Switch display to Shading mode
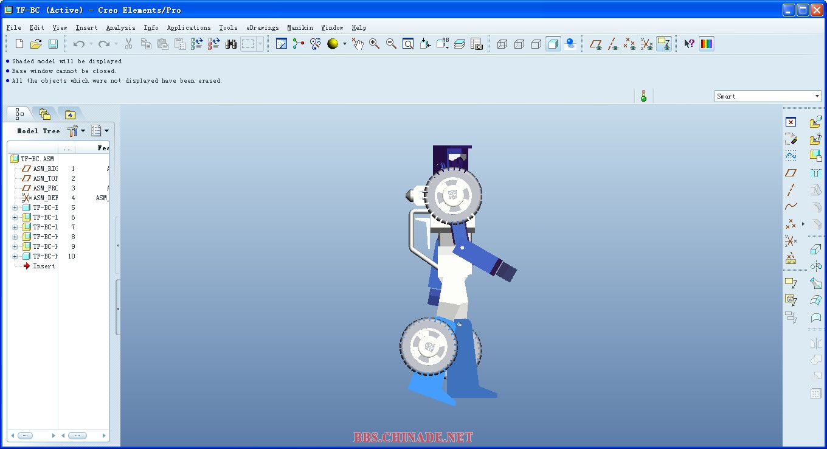827x449 pixels. [553, 44]
